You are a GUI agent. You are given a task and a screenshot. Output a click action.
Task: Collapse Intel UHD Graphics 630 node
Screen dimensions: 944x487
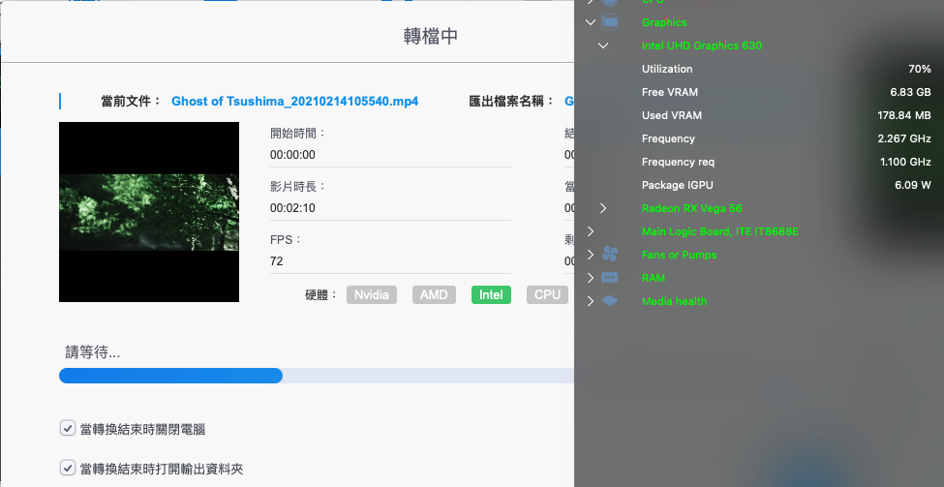pos(602,46)
